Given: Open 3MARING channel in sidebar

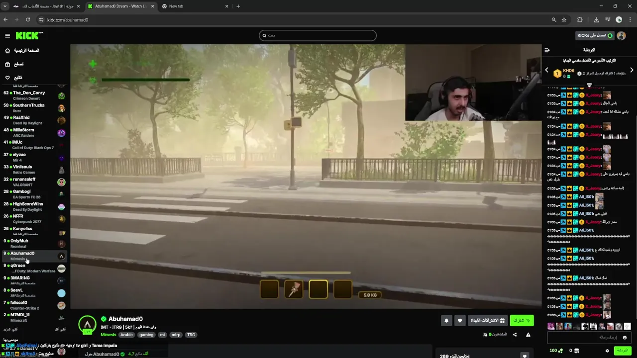Looking at the screenshot, I should (34, 280).
